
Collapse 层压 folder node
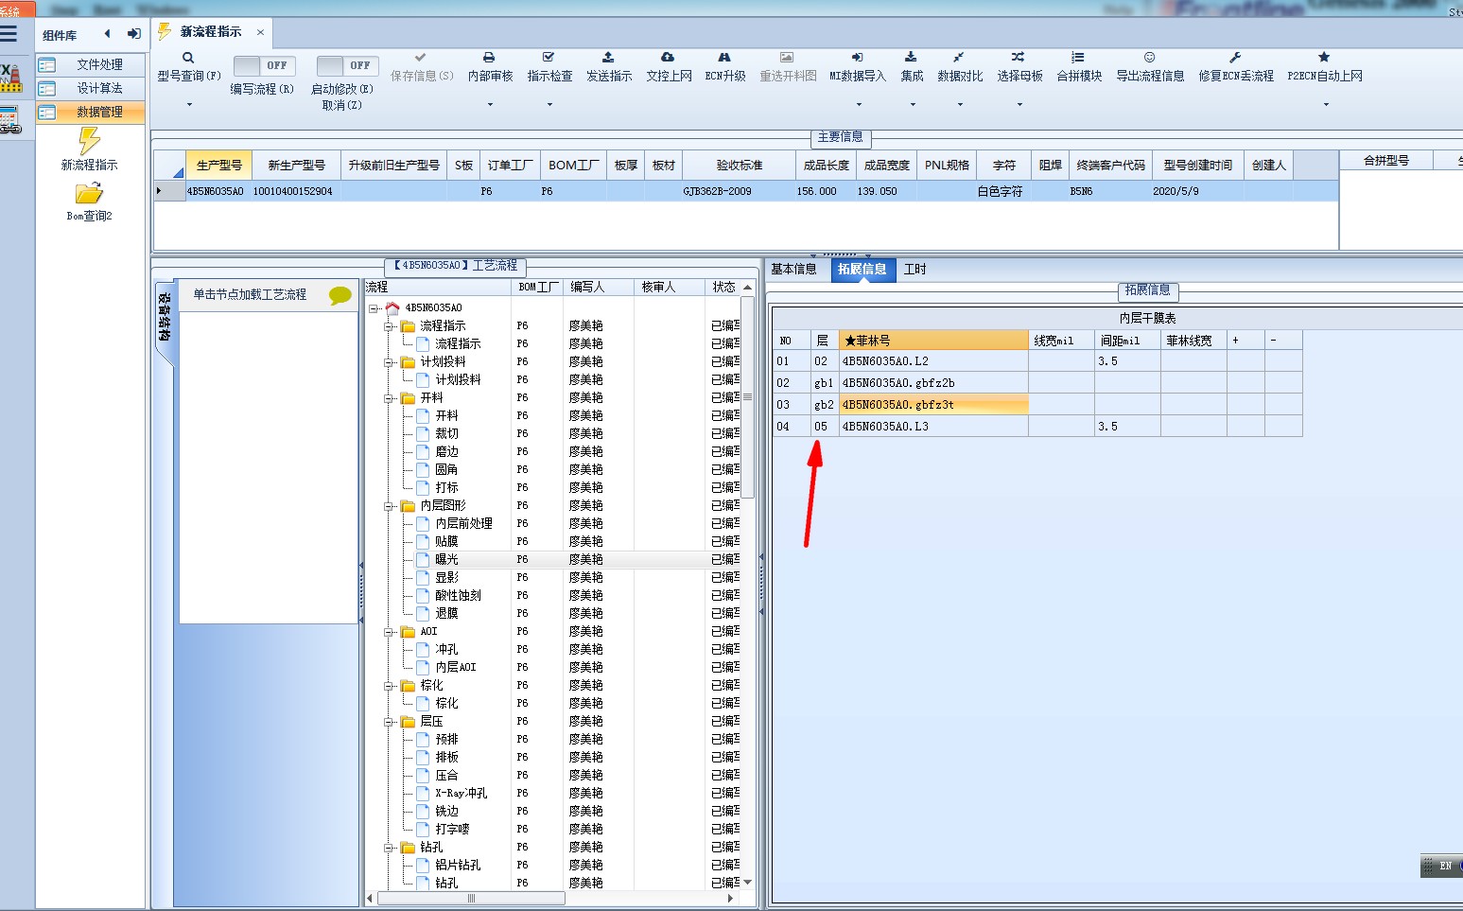coord(389,722)
